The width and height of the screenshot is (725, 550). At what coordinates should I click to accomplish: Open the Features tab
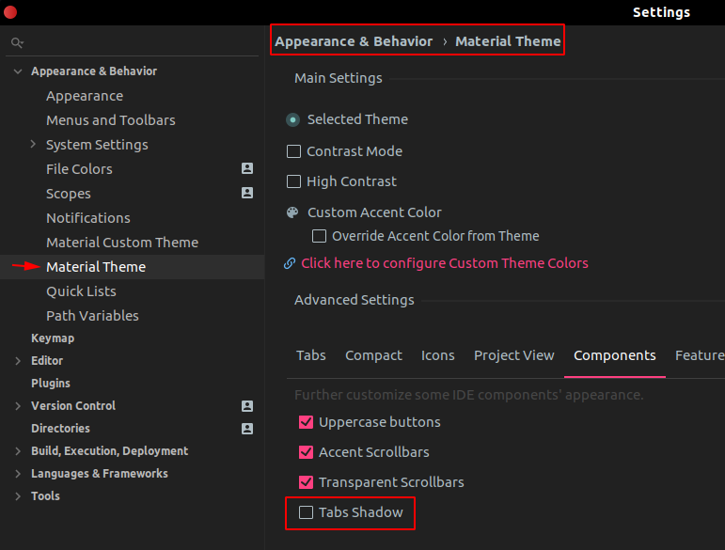point(700,355)
